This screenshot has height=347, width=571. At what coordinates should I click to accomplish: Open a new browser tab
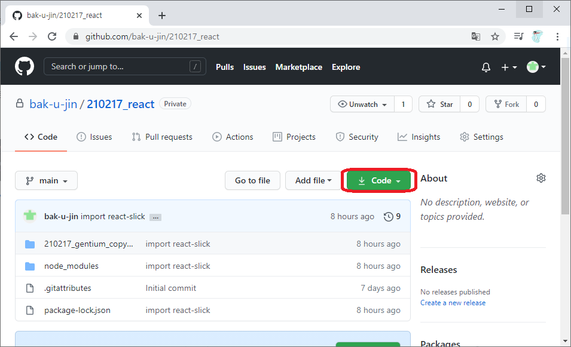(162, 16)
